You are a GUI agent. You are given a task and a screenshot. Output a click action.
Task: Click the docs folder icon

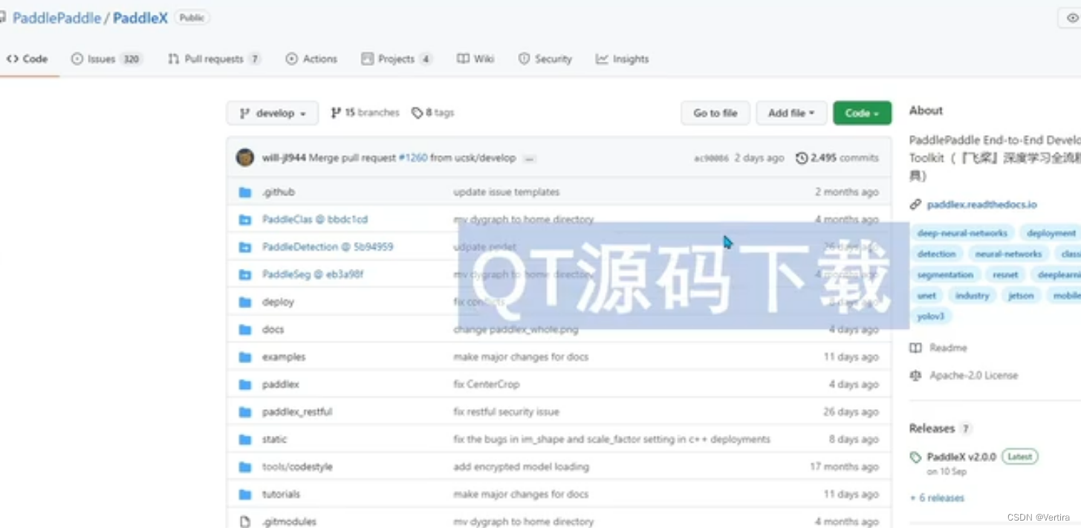point(245,330)
